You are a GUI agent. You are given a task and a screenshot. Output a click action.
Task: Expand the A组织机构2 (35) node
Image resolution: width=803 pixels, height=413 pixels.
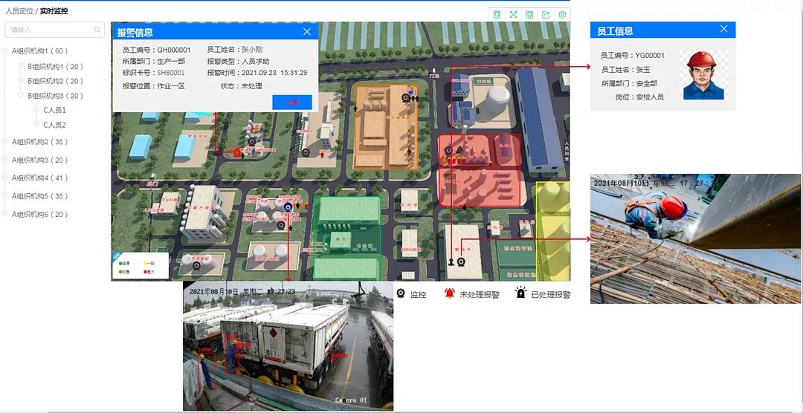point(7,142)
